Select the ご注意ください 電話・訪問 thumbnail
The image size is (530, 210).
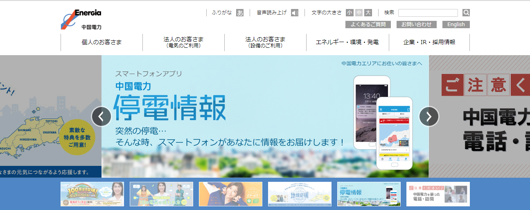(438, 194)
